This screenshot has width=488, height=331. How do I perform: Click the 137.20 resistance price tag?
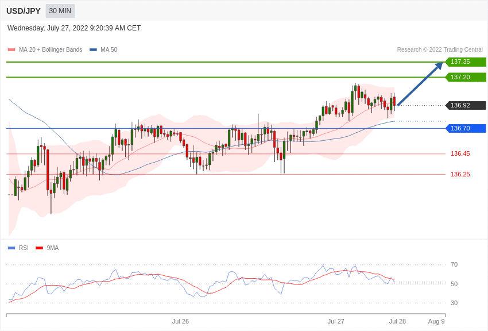click(x=466, y=77)
